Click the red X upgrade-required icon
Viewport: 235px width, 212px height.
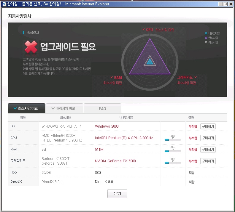pos(31,47)
